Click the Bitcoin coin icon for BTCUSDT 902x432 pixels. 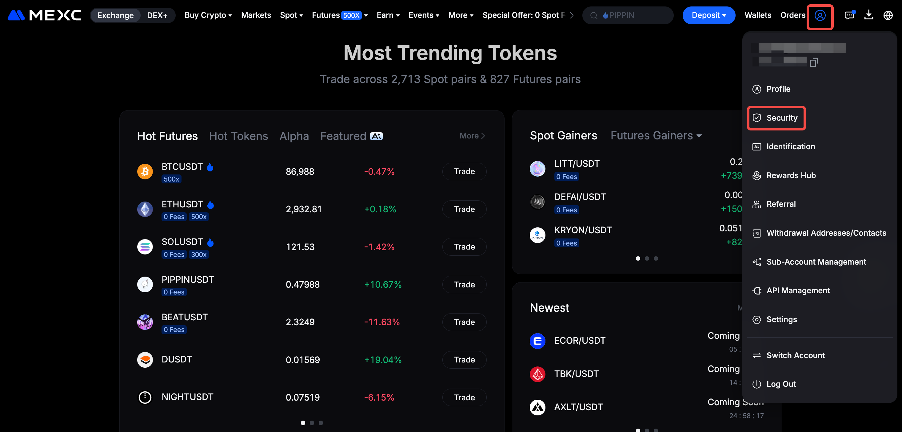pyautogui.click(x=145, y=172)
